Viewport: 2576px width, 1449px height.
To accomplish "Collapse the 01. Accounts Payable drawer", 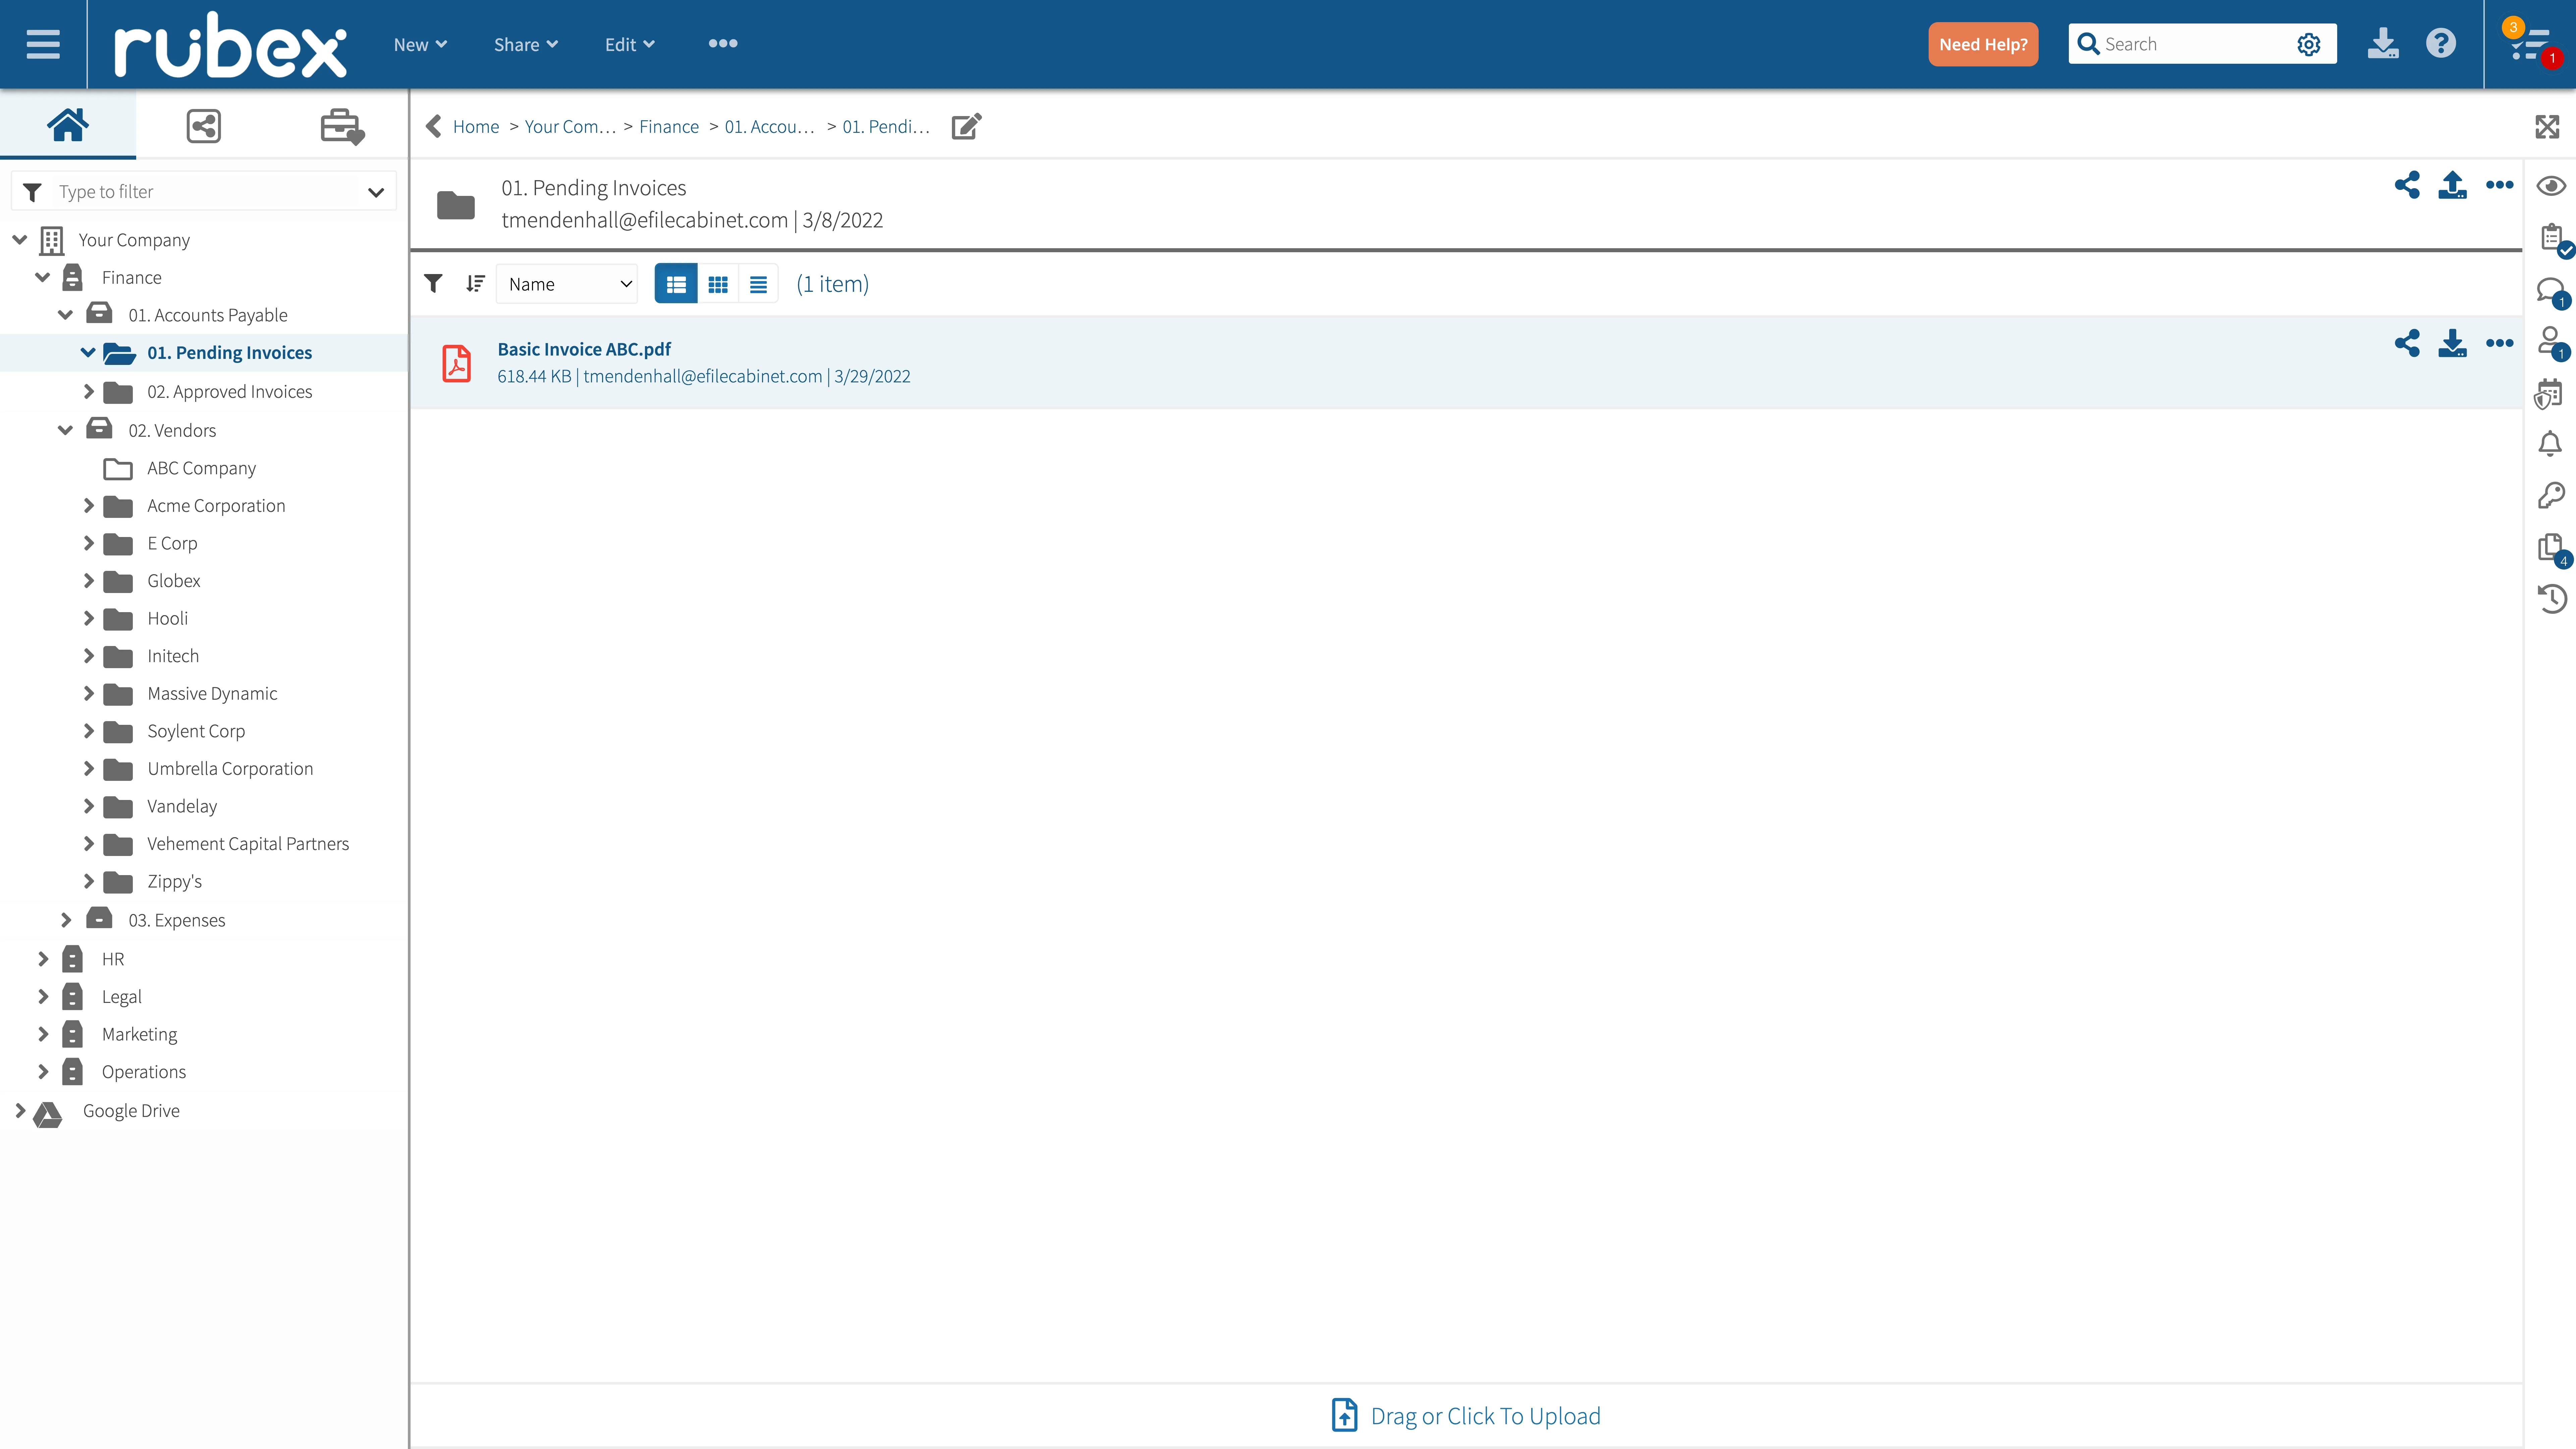I will pyautogui.click(x=65, y=315).
